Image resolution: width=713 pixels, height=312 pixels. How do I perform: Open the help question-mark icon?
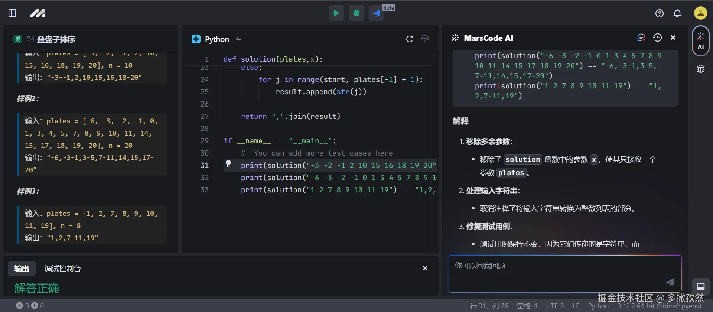pos(660,13)
